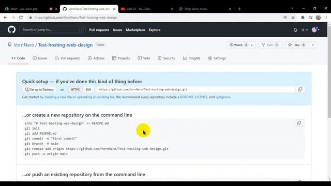Reload the current page
The image size is (331, 186).
pos(21,18)
